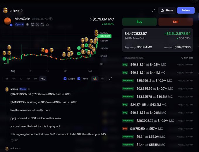Click Received $92,385.69 transaction
Image resolution: width=199 pixels, height=152 pixels.
click(x=157, y=89)
